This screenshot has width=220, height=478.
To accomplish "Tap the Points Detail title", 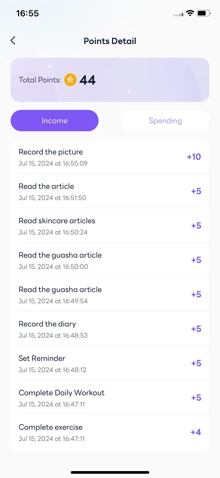I will point(110,41).
